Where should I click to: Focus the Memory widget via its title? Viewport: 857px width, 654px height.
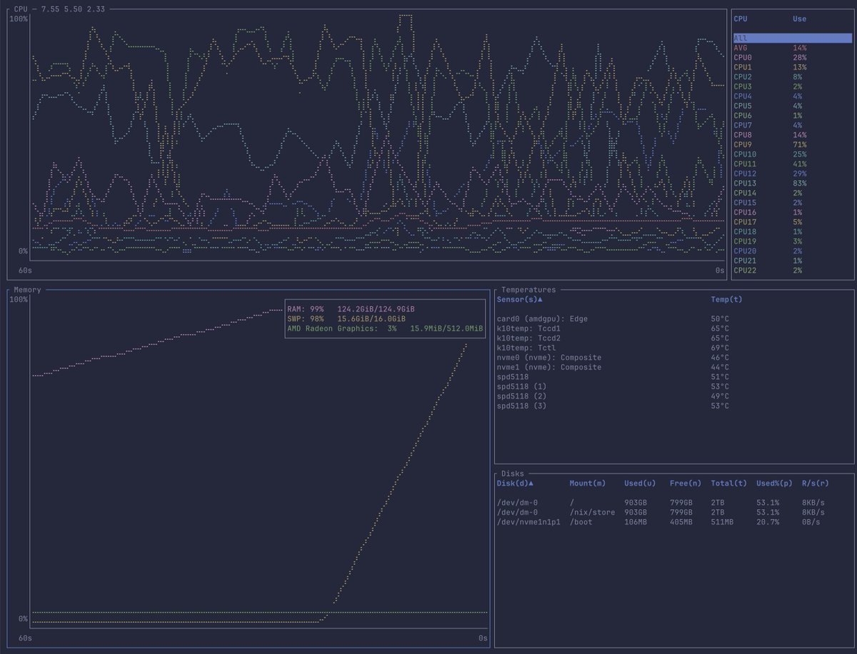[27, 290]
